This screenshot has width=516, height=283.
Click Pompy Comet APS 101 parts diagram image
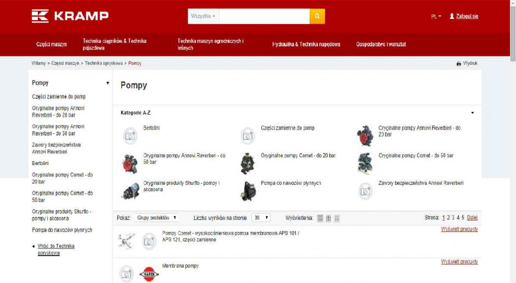tap(126, 241)
